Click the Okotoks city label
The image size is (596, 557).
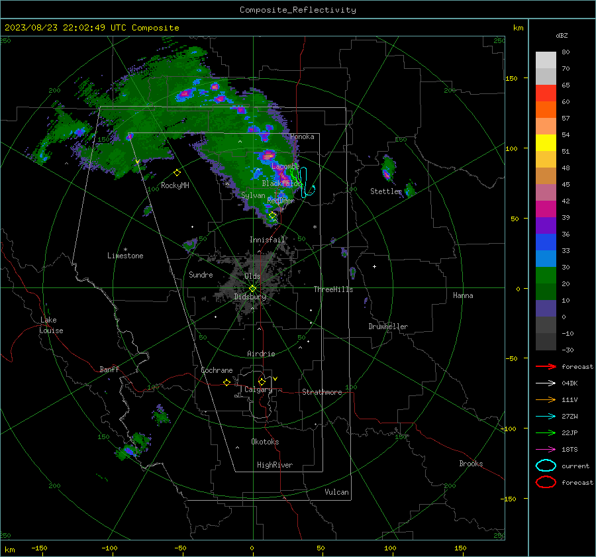tap(265, 442)
